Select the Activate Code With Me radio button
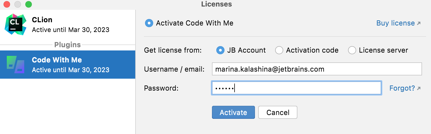 coord(149,23)
